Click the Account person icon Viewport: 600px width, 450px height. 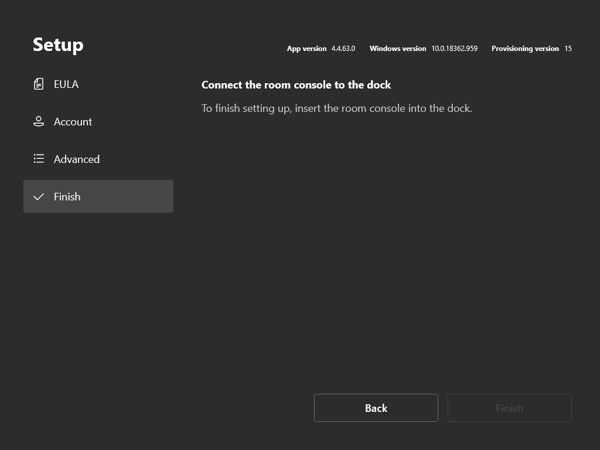click(x=39, y=121)
